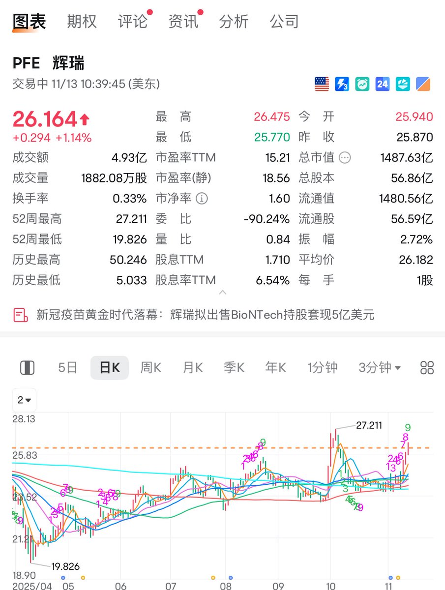This screenshot has height=590, width=445.
Task: Tap the current price 26.164
Action: point(45,119)
